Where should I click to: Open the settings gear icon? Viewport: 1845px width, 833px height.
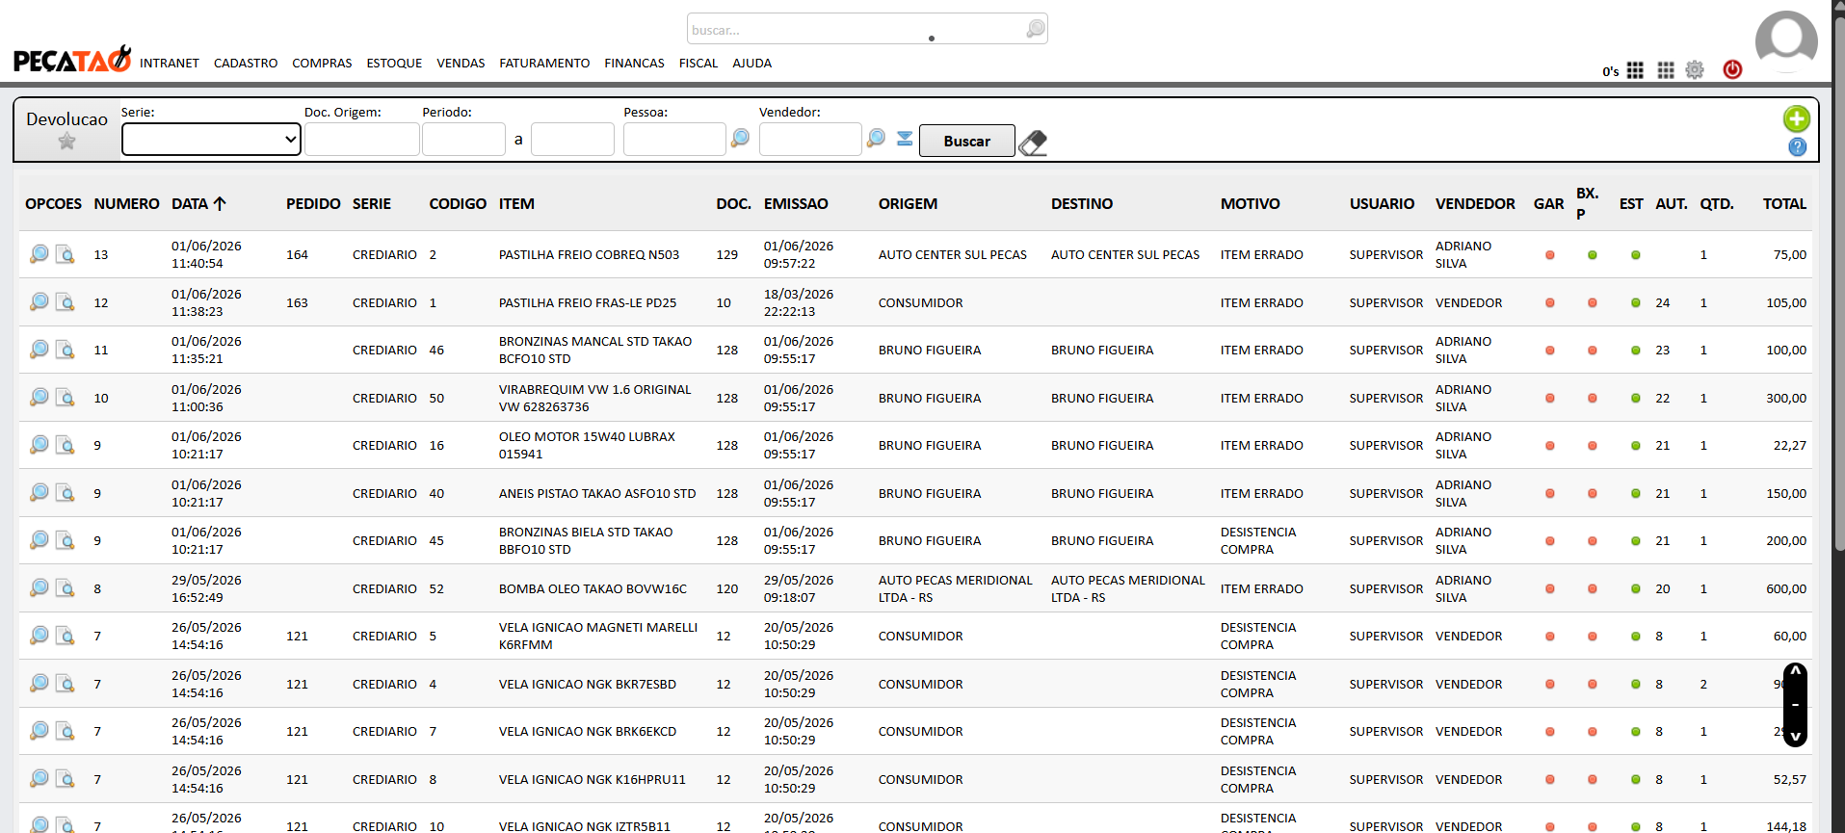[1695, 70]
